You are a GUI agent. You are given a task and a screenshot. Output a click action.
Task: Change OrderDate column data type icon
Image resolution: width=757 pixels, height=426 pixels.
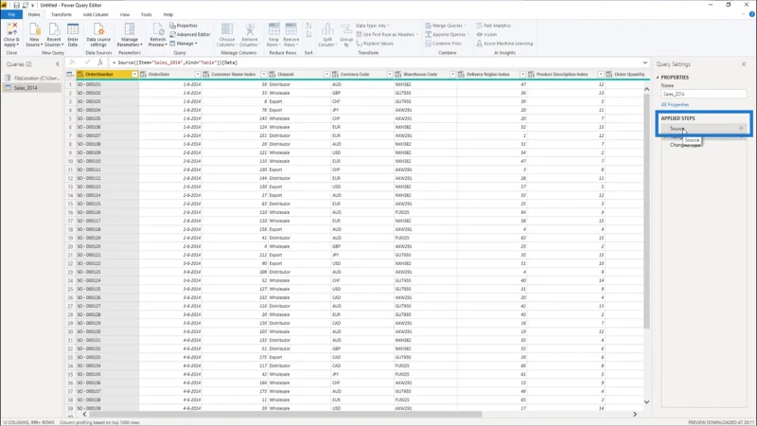(144, 75)
